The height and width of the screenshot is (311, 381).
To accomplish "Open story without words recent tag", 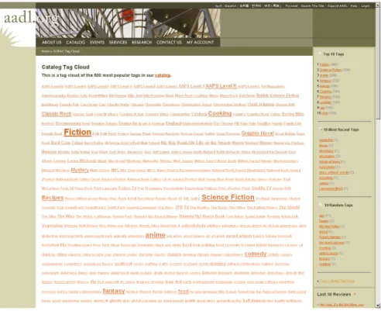I will 334,172.
